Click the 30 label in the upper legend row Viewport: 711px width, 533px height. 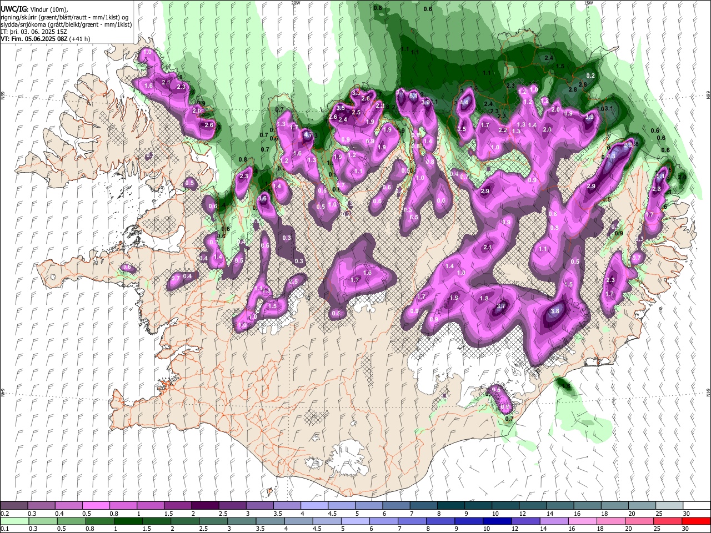pyautogui.click(x=687, y=514)
